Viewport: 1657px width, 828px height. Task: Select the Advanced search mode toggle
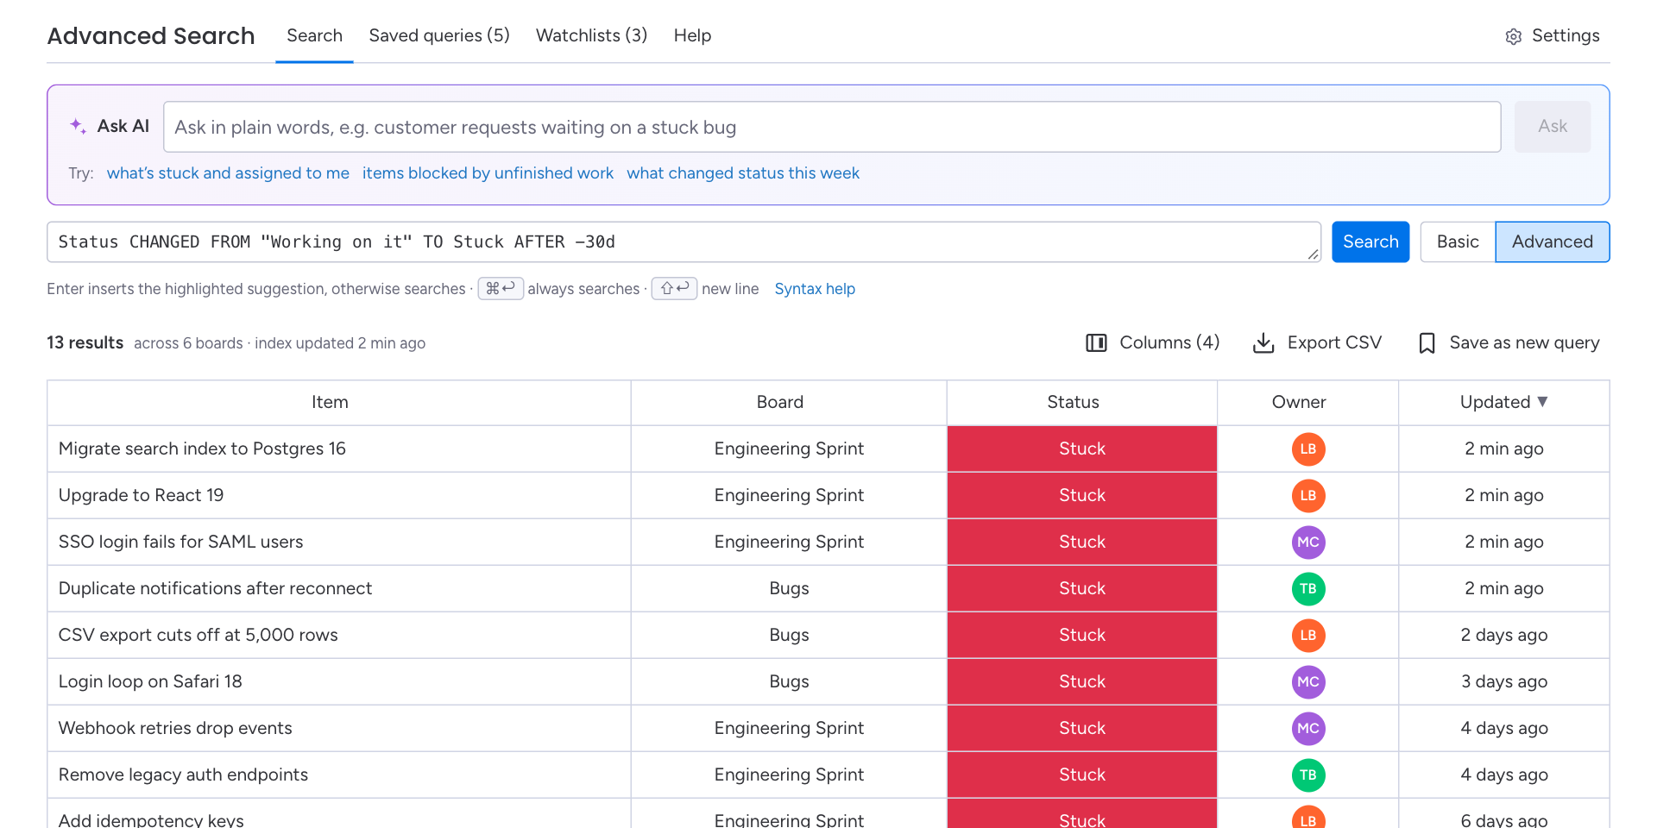point(1552,241)
